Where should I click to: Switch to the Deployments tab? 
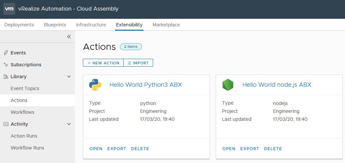(19, 25)
